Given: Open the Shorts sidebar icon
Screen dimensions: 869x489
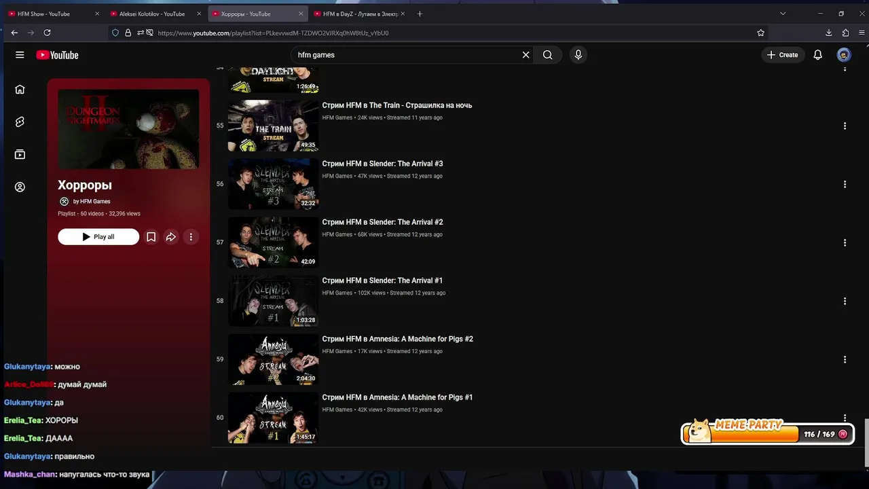Looking at the screenshot, I should [x=20, y=122].
